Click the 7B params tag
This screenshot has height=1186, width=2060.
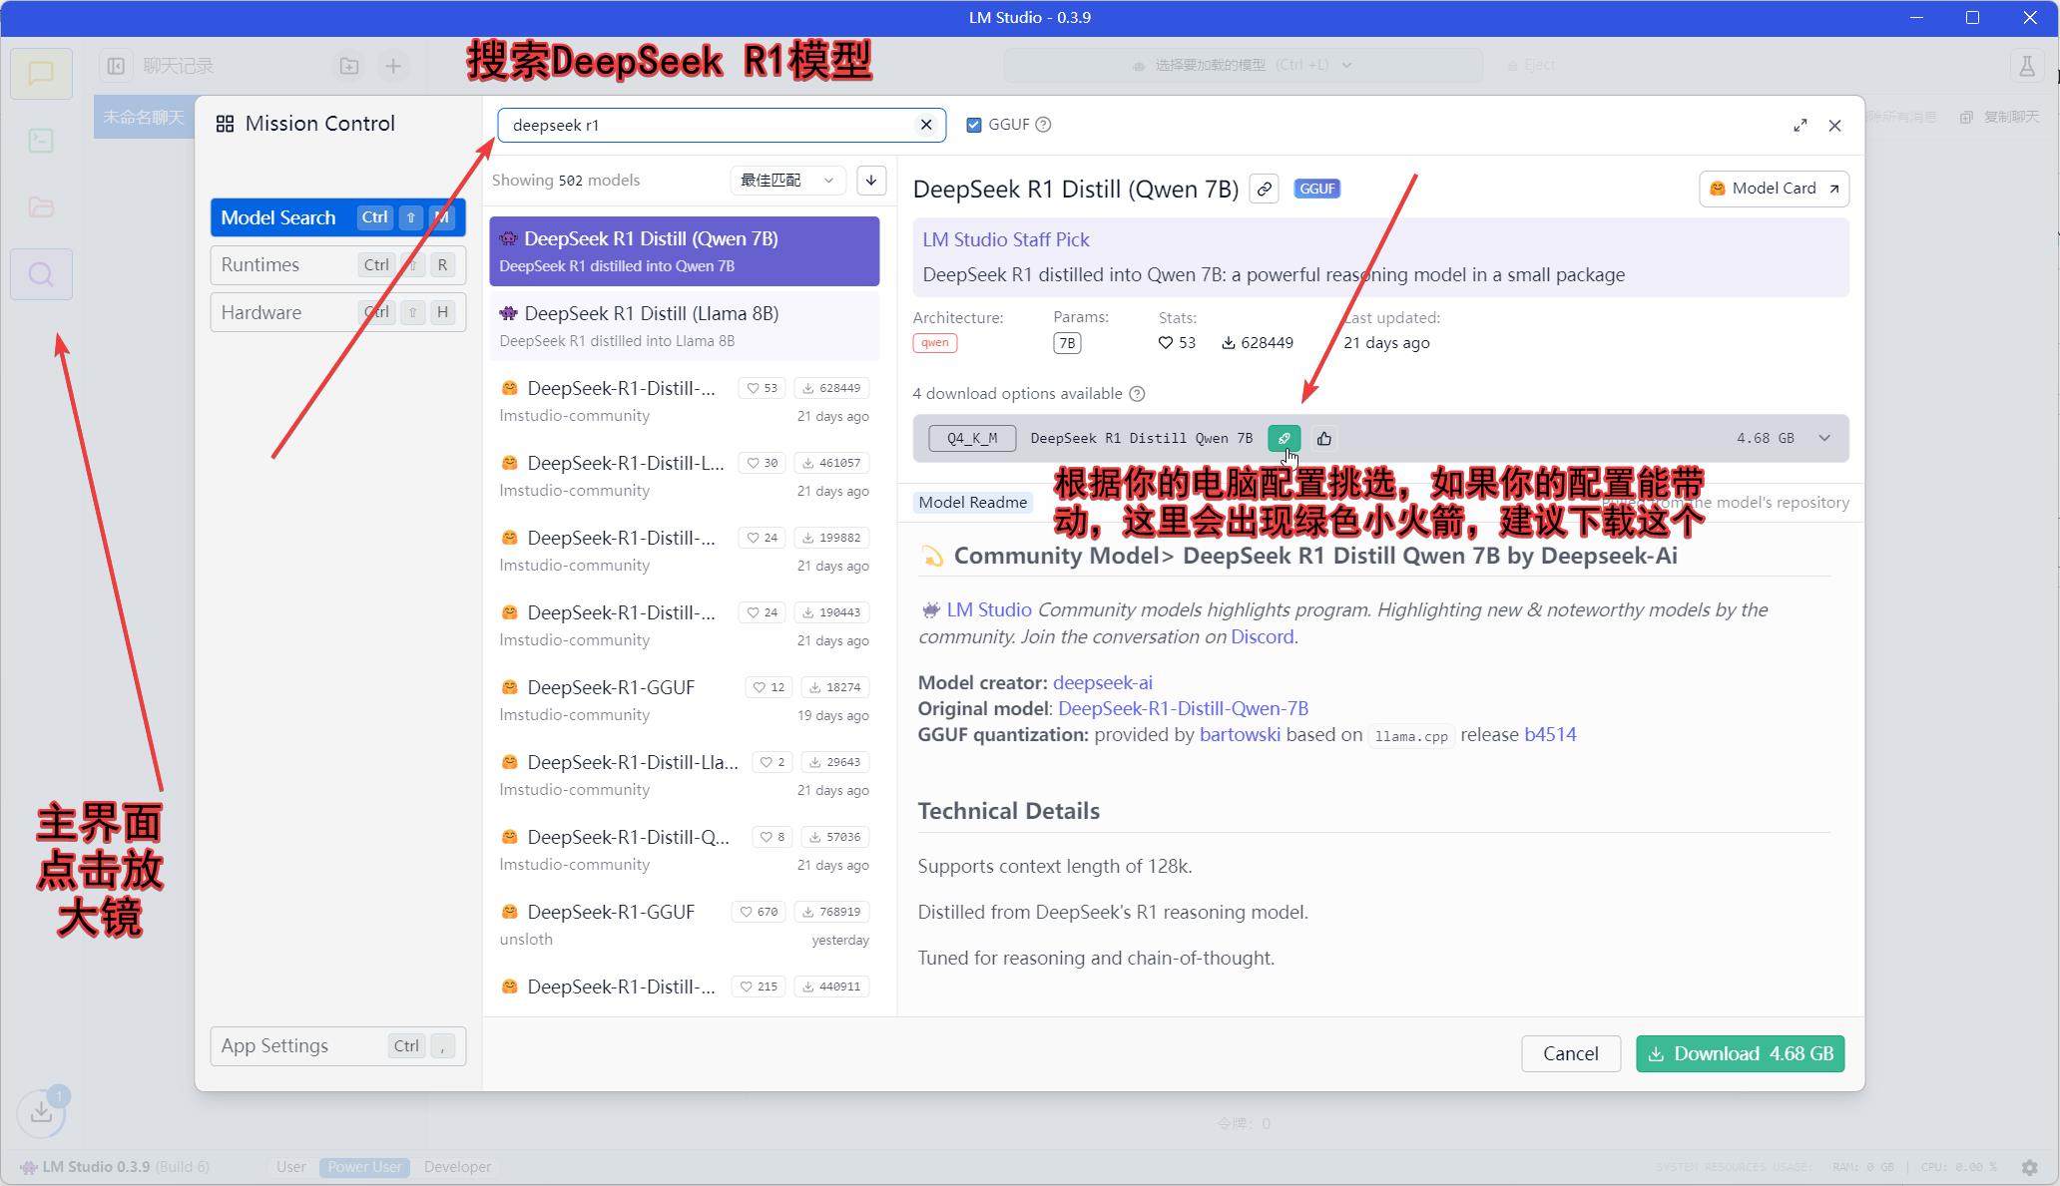(1067, 343)
